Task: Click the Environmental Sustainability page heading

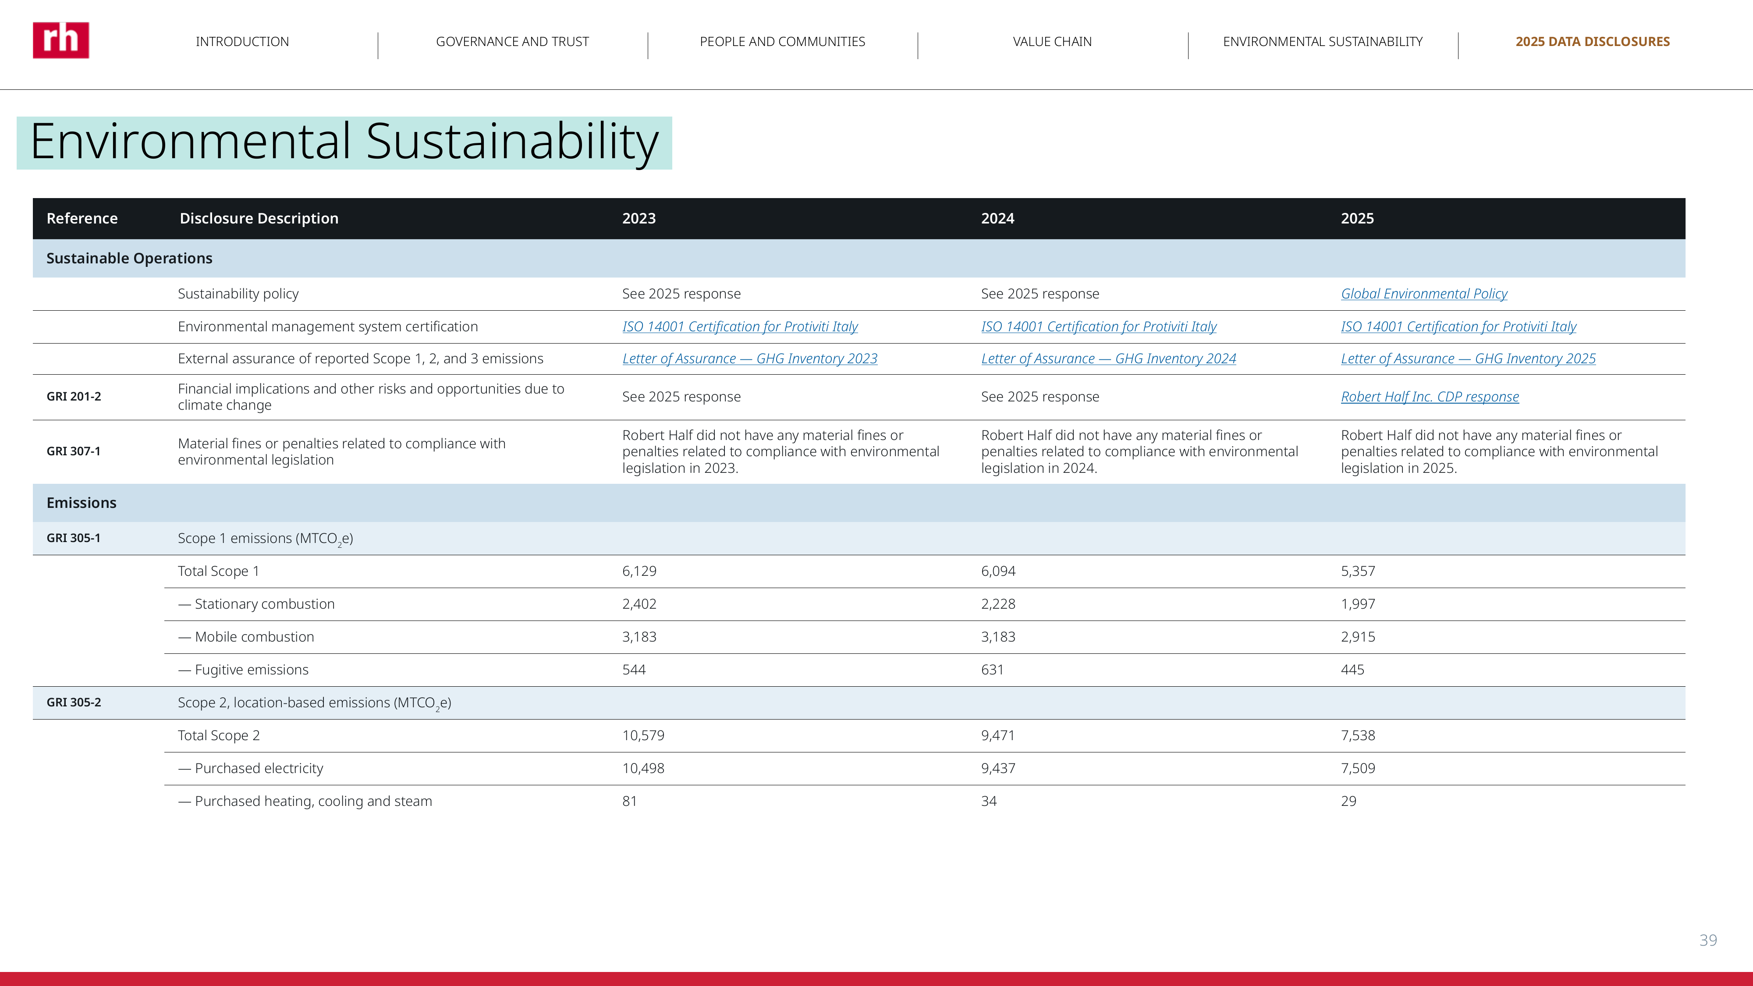Action: (344, 142)
